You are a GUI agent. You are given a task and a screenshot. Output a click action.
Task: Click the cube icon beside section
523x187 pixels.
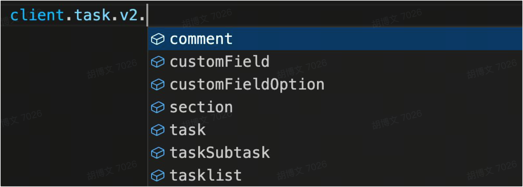(158, 107)
